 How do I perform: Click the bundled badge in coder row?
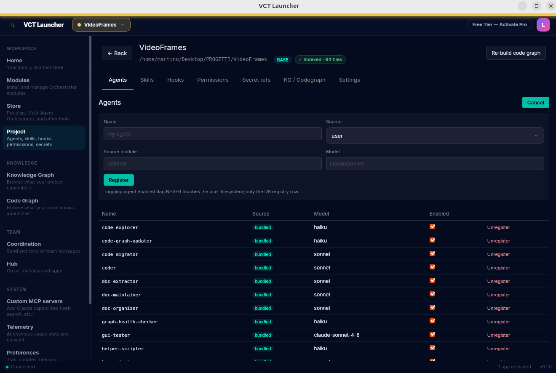(263, 268)
